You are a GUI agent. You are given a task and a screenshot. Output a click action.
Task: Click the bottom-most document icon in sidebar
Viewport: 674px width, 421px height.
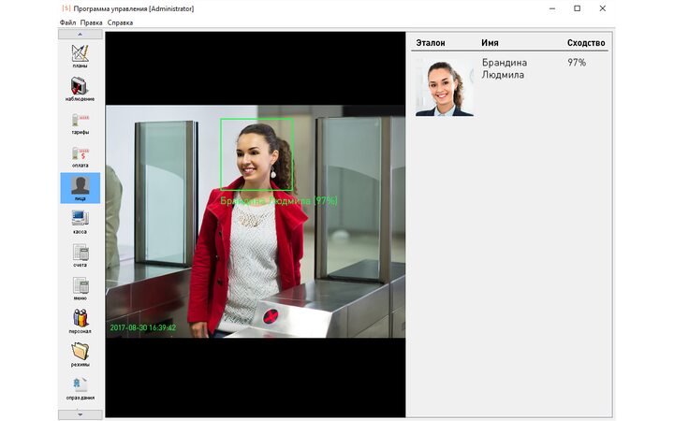(80, 385)
